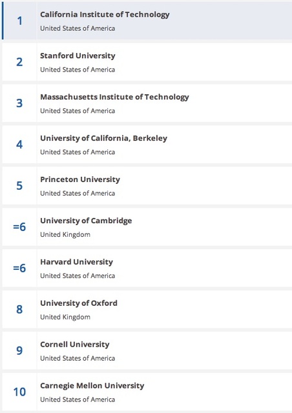This screenshot has width=292, height=413.
Task: Open University of Oxford link
Action: pos(79,303)
